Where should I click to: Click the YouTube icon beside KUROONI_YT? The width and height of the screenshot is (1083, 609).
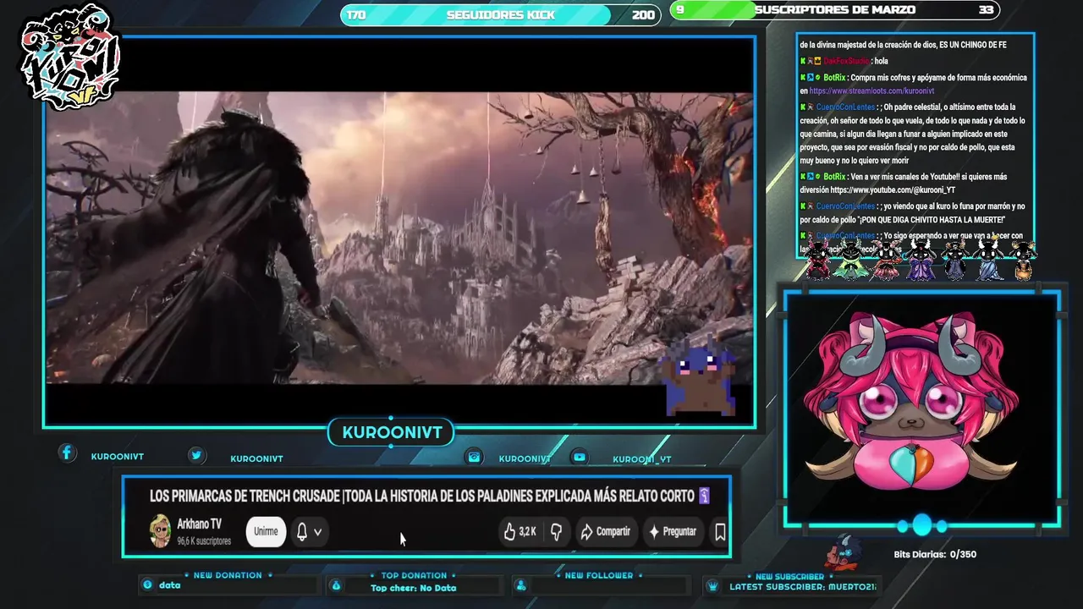[x=579, y=457]
